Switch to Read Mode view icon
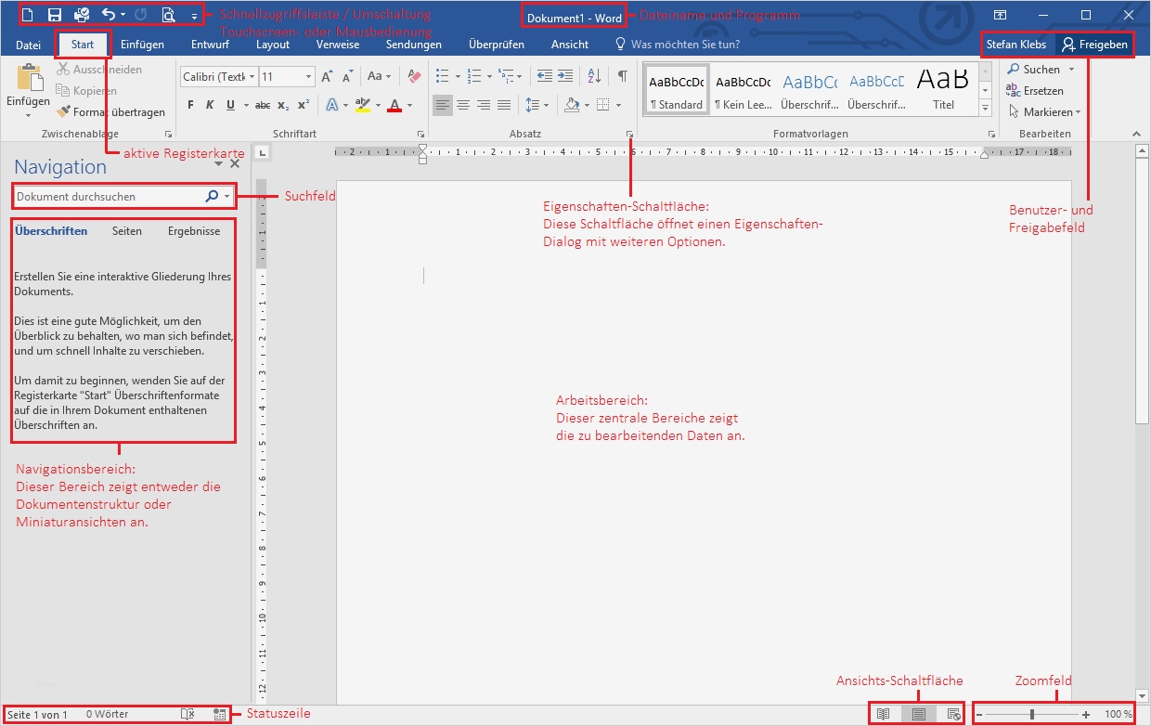The width and height of the screenshot is (1151, 726). point(884,714)
